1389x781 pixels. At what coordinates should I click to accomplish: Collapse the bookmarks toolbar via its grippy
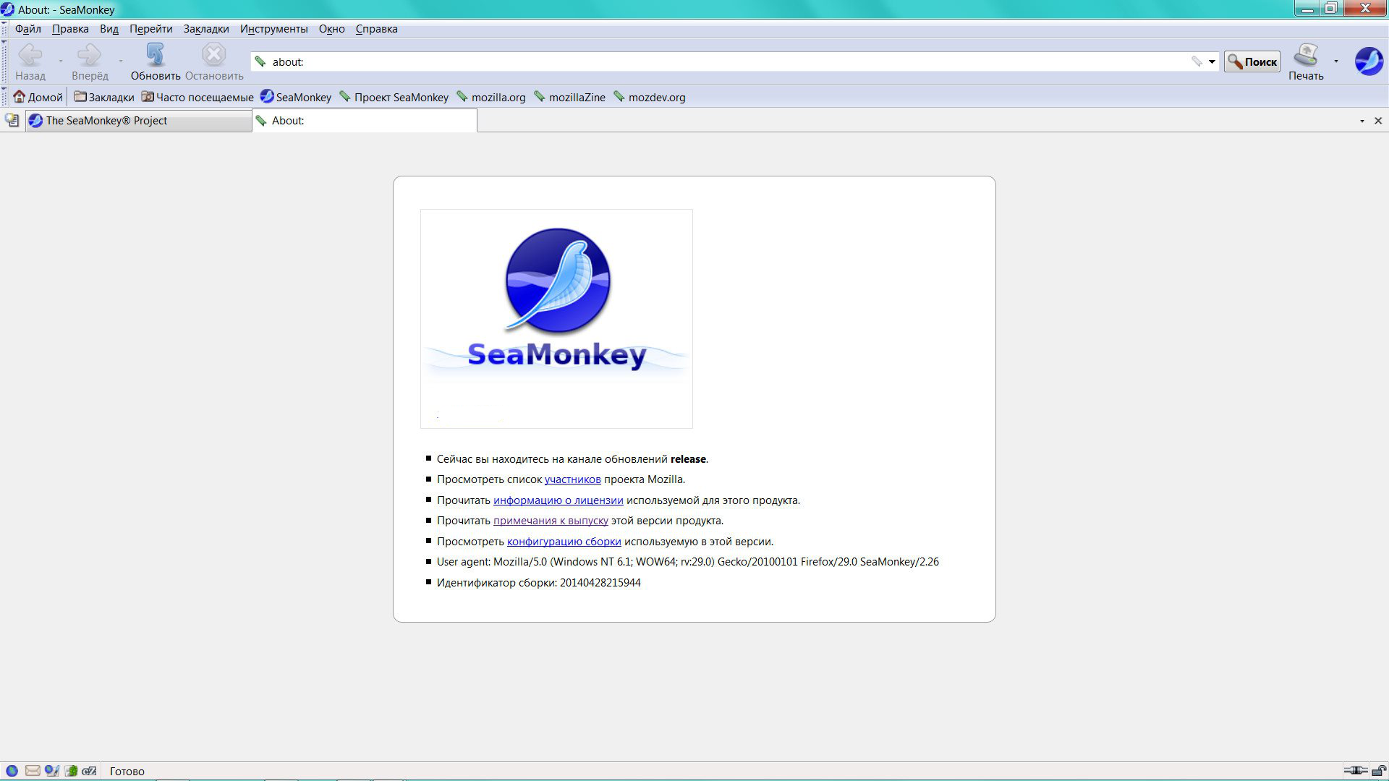click(4, 97)
